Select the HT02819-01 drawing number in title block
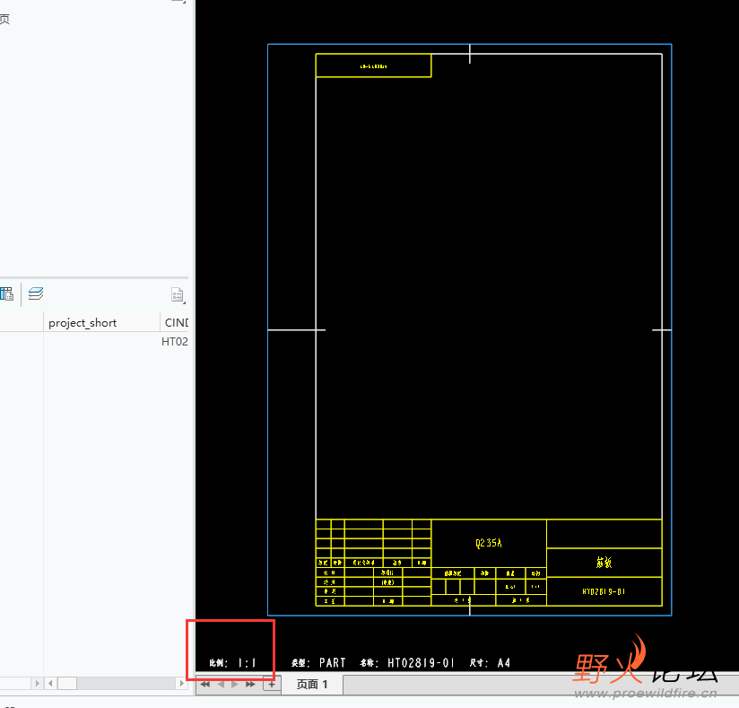The image size is (739, 708). coord(604,591)
